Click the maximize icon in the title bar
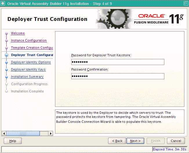The height and width of the screenshot is (153, 189). point(186,3)
